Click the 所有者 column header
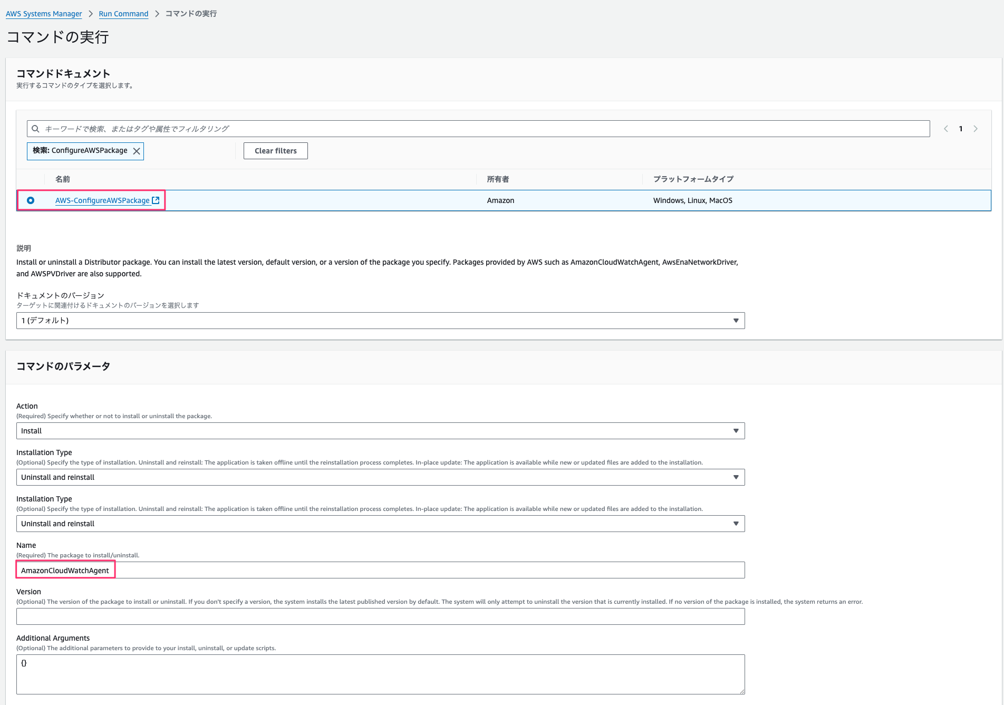 [x=498, y=179]
